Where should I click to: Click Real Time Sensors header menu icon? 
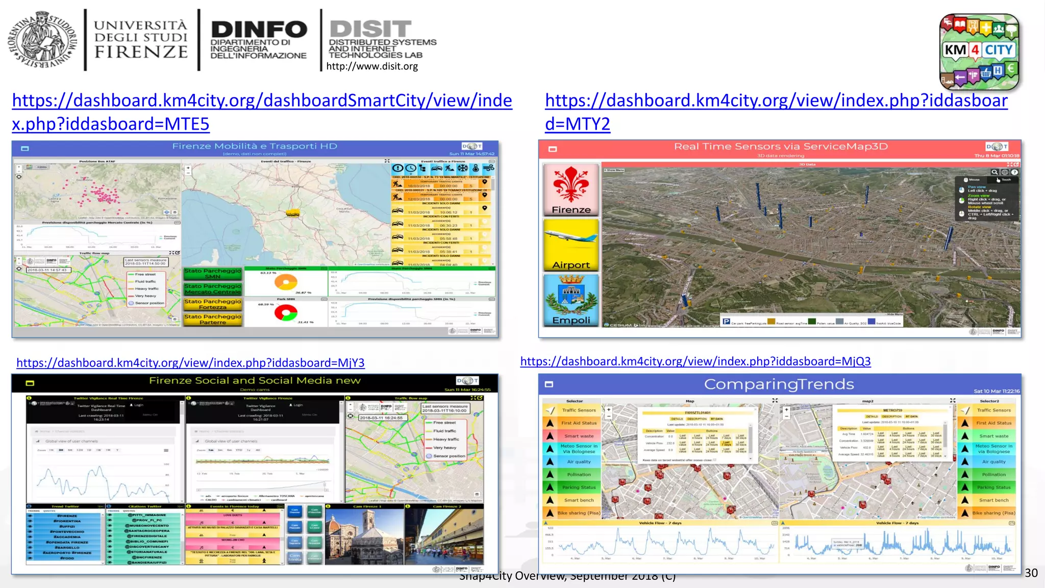(x=553, y=149)
